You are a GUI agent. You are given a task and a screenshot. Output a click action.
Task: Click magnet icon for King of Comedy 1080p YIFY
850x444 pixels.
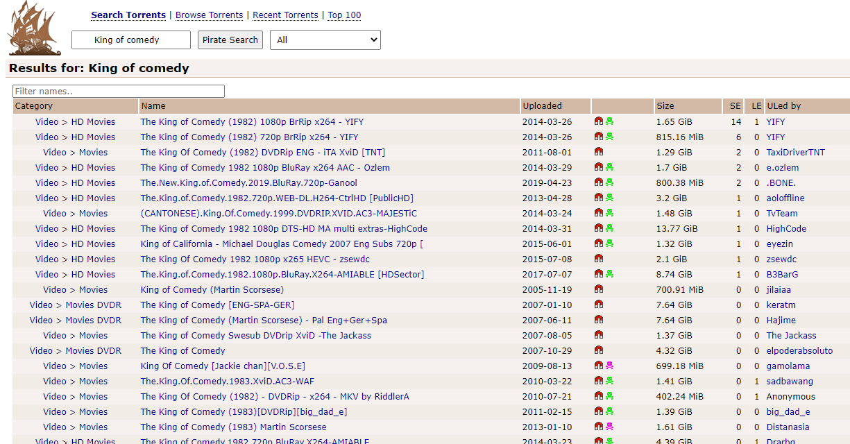click(x=599, y=121)
